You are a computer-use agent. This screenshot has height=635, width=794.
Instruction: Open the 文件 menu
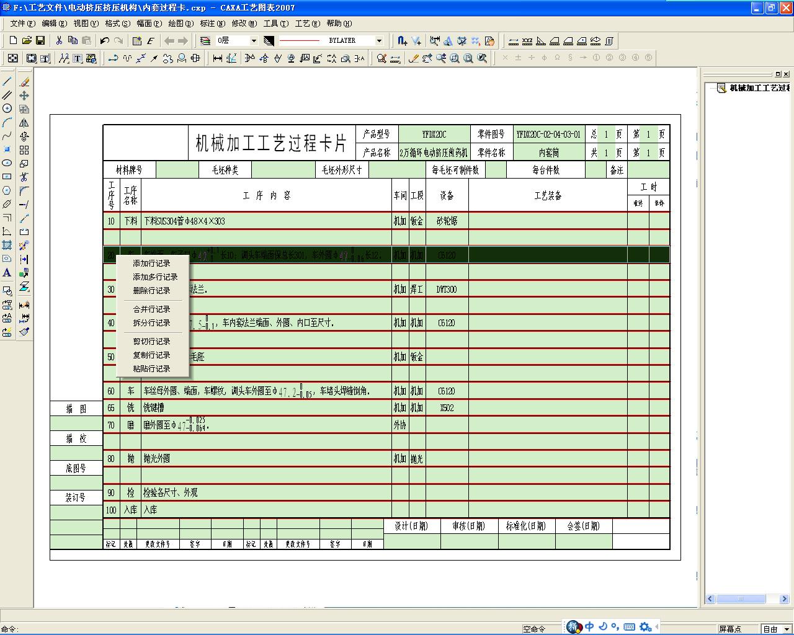22,24
